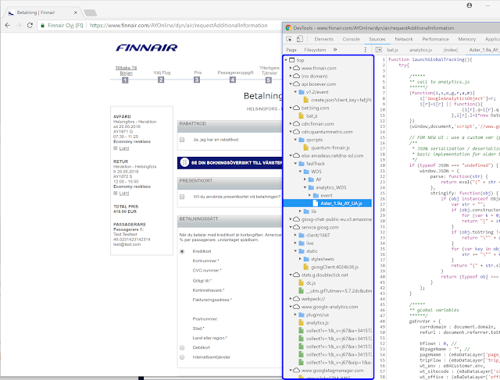Open the Chrome user profile icon

tap(469, 5)
